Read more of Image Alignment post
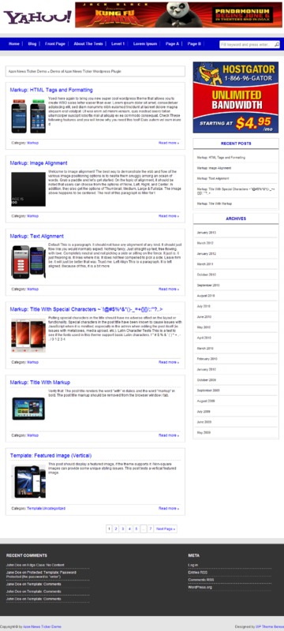Viewport: 284px width, 631px height. click(169, 215)
